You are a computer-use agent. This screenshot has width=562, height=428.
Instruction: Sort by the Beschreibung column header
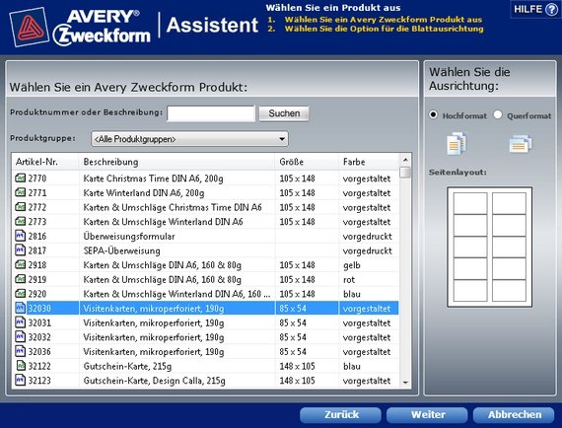coord(177,162)
